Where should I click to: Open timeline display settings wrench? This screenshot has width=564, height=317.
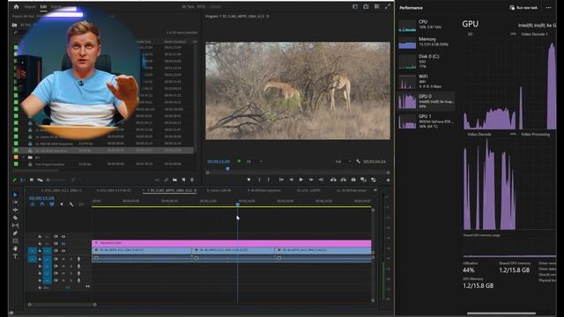[71, 204]
